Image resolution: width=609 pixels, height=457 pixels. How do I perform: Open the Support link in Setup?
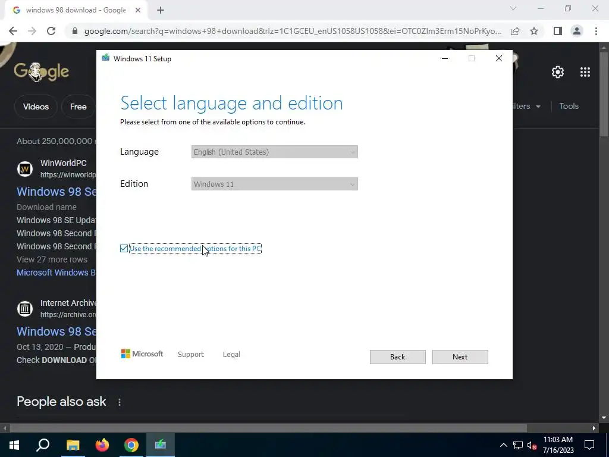pos(191,355)
